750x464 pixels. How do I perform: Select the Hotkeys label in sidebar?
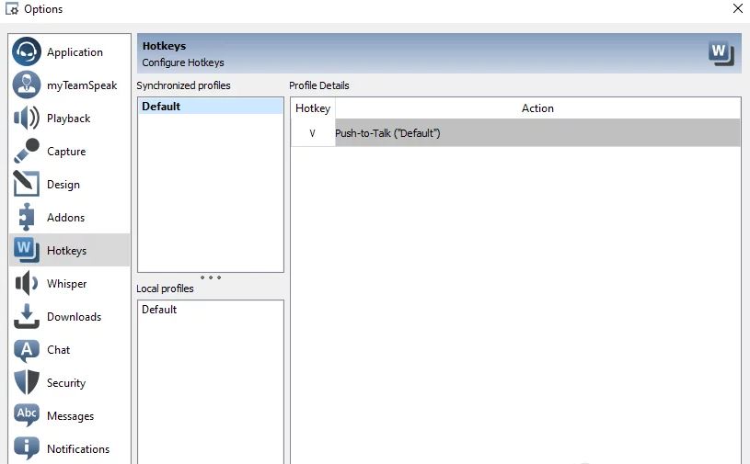pyautogui.click(x=66, y=251)
